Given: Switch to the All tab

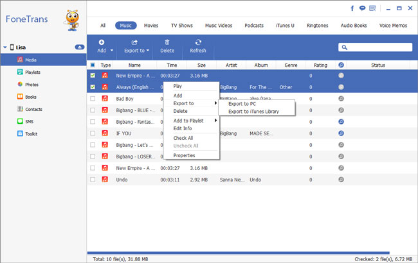Looking at the screenshot, I should tap(103, 26).
